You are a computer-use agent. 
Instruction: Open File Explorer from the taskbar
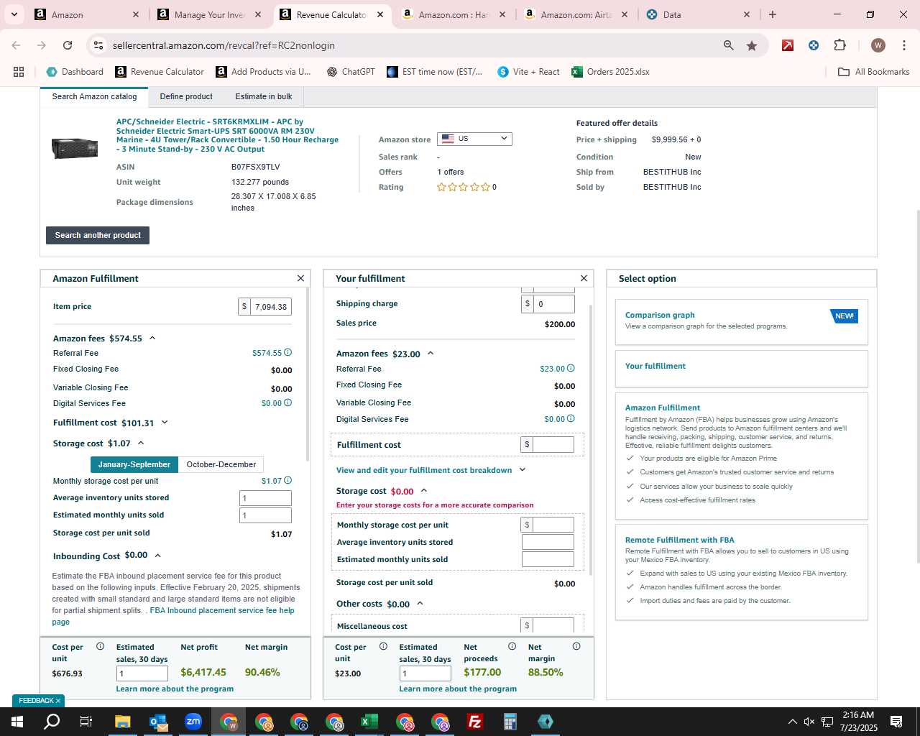tap(122, 722)
